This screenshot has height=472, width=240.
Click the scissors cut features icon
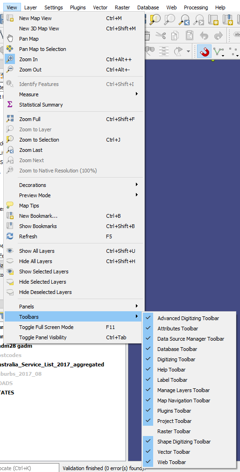coord(161,36)
